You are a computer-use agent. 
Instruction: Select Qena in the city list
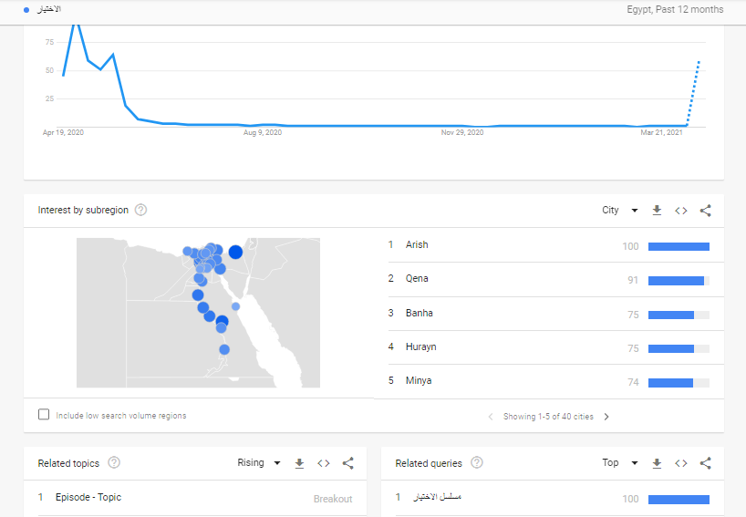417,279
